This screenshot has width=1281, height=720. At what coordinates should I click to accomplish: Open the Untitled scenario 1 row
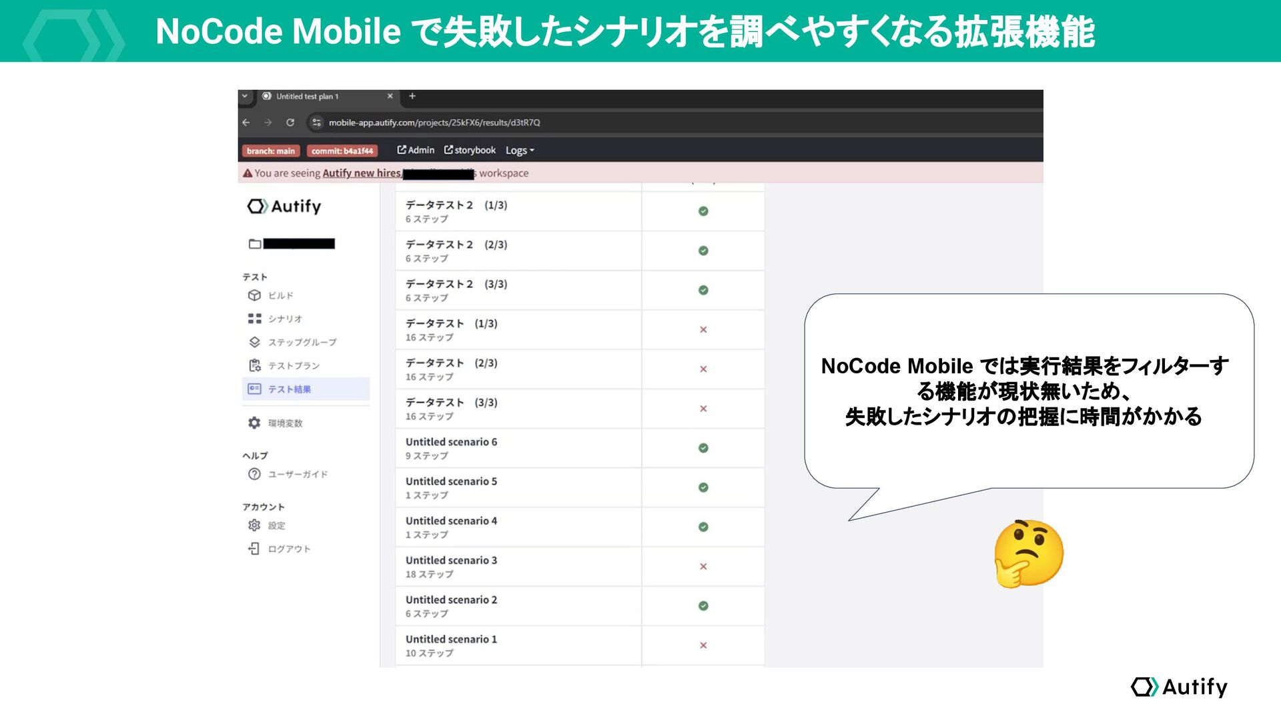580,645
